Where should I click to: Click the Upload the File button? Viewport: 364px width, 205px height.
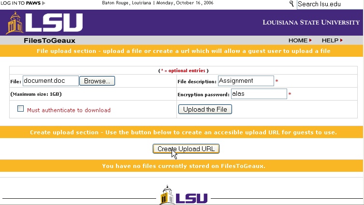point(205,109)
